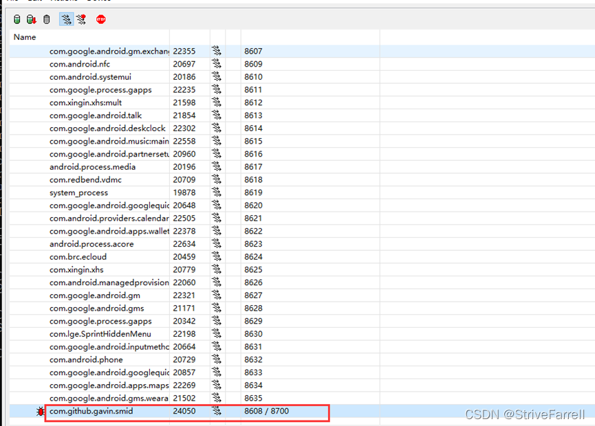
Task: Click thread icon in android.process.media row
Action: [x=216, y=167]
